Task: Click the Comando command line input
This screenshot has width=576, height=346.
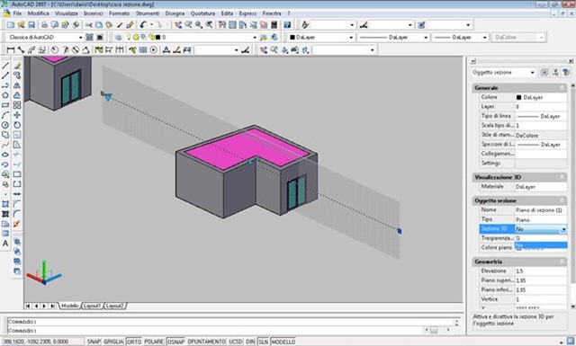Action: [x=230, y=331]
